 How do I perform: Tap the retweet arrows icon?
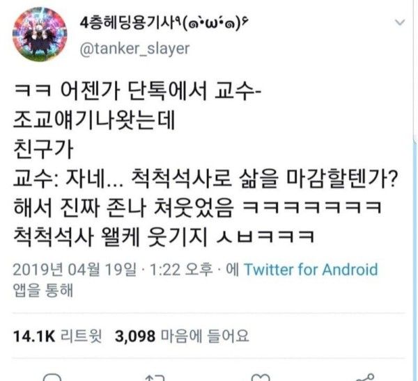pos(155,378)
